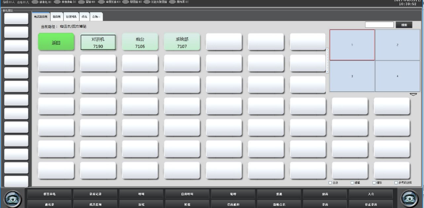Image resolution: width=424 pixels, height=208 pixels.
Task: Click the last gray status oval in the top bar
Action: 172,2
